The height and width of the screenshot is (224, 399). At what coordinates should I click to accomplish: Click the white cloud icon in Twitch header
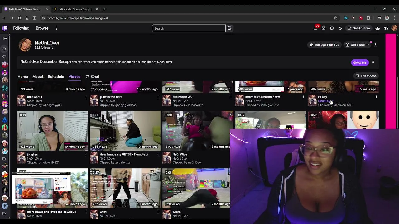pos(377,28)
